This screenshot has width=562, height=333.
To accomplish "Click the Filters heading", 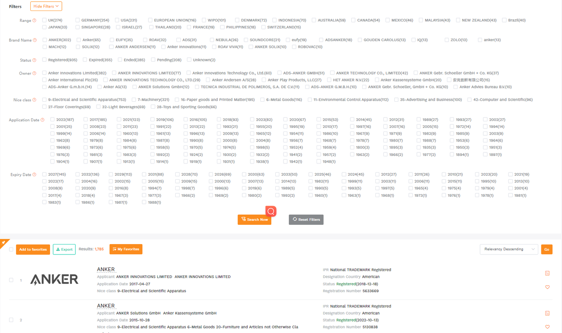I will (x=15, y=7).
